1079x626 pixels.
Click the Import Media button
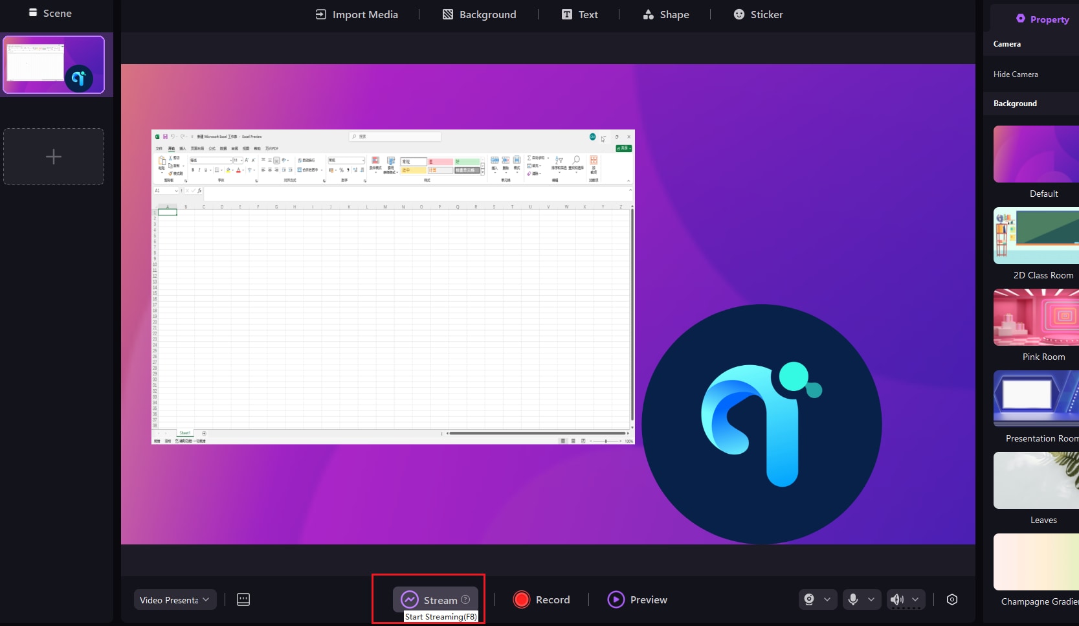[x=357, y=14]
